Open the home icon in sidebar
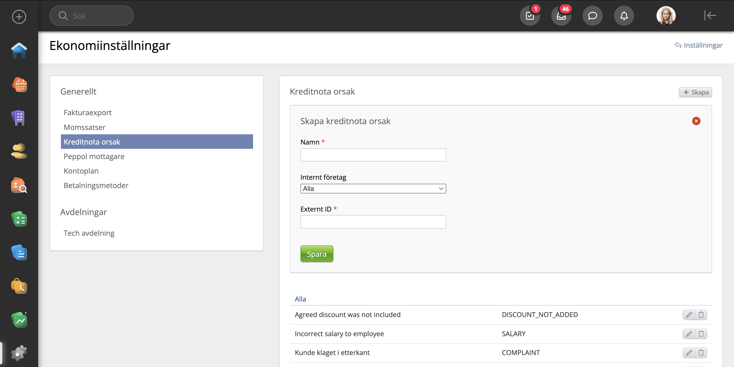This screenshot has width=734, height=367. pyautogui.click(x=19, y=50)
